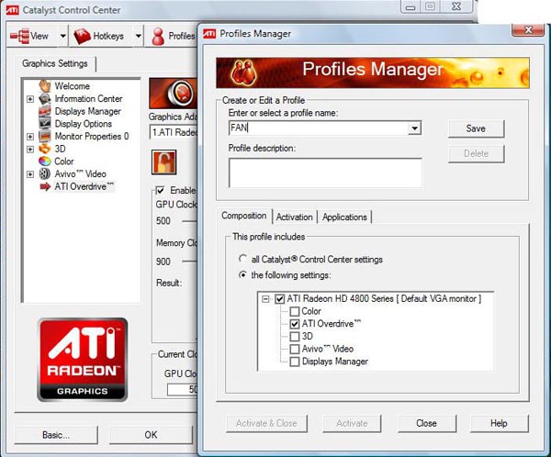
Task: Click the Profiles Manager banner people icon
Action: (x=243, y=73)
